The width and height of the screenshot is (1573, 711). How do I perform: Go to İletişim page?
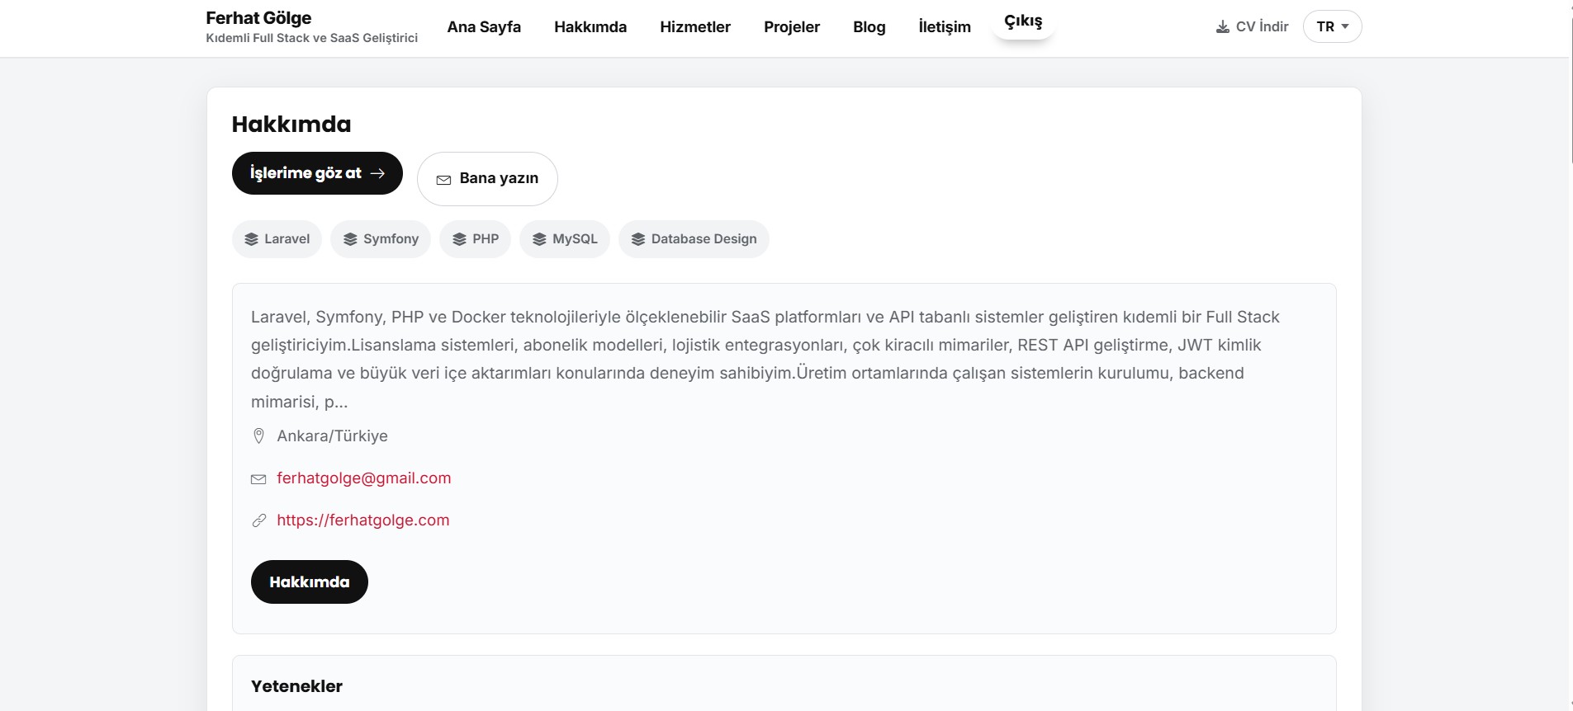(945, 26)
